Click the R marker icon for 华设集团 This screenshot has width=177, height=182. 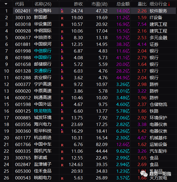click(62, 25)
